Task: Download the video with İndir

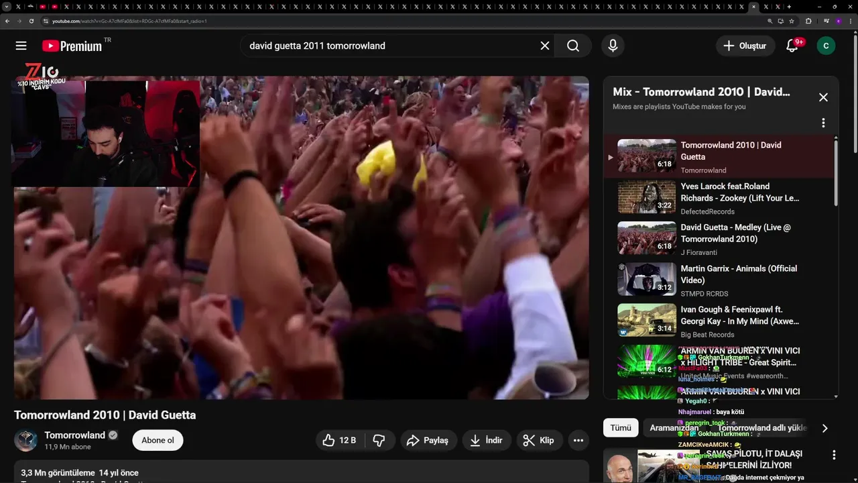Action: 486,440
